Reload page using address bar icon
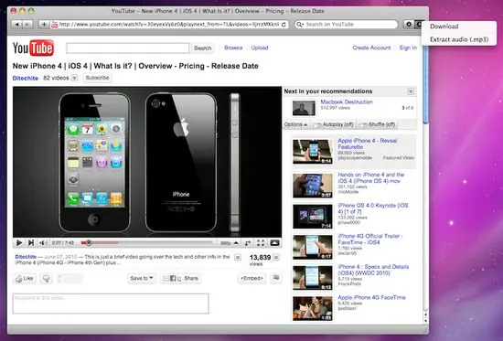 point(284,25)
